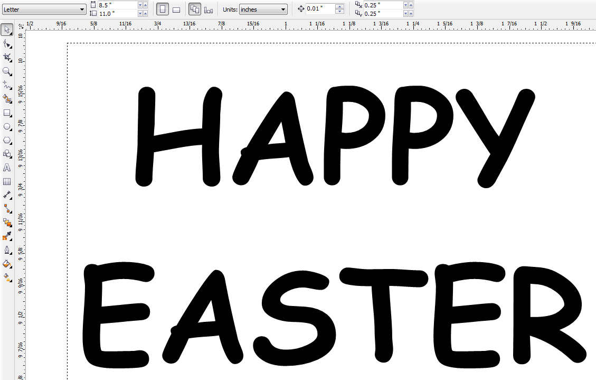Viewport: 596px width, 380px height.
Task: Click the duplicate Y distance field
Action: (383, 13)
